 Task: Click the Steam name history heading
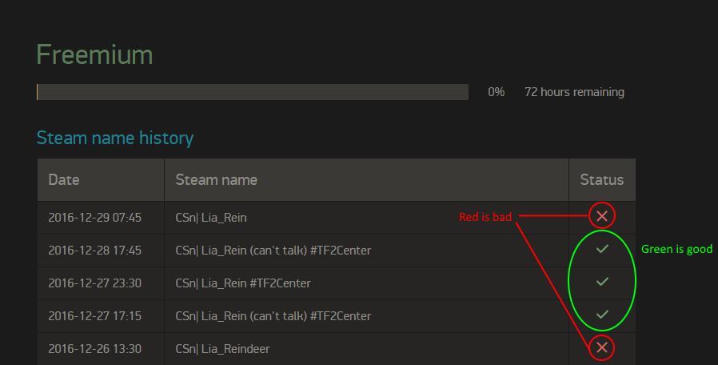pos(115,138)
